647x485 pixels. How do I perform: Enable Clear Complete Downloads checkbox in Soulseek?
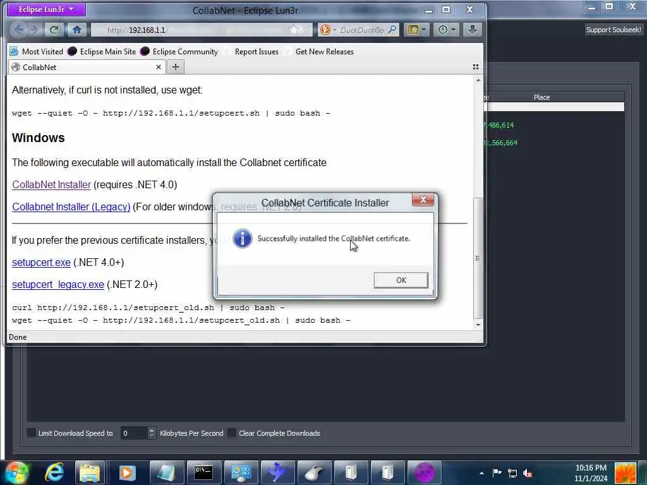(x=232, y=433)
